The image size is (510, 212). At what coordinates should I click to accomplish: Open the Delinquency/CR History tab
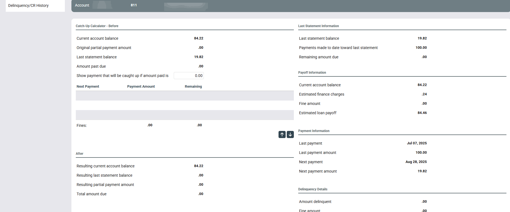point(28,5)
